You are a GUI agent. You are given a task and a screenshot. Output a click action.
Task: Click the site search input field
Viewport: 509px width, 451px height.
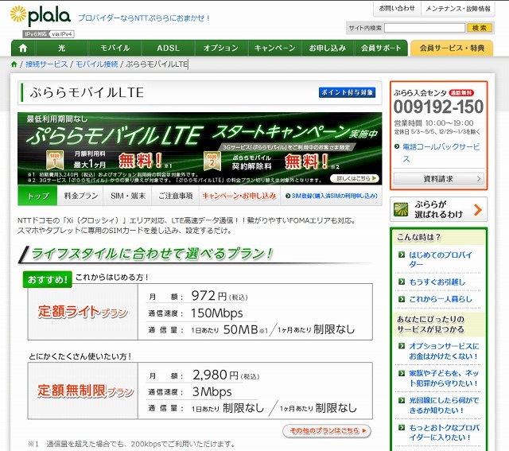(425, 28)
